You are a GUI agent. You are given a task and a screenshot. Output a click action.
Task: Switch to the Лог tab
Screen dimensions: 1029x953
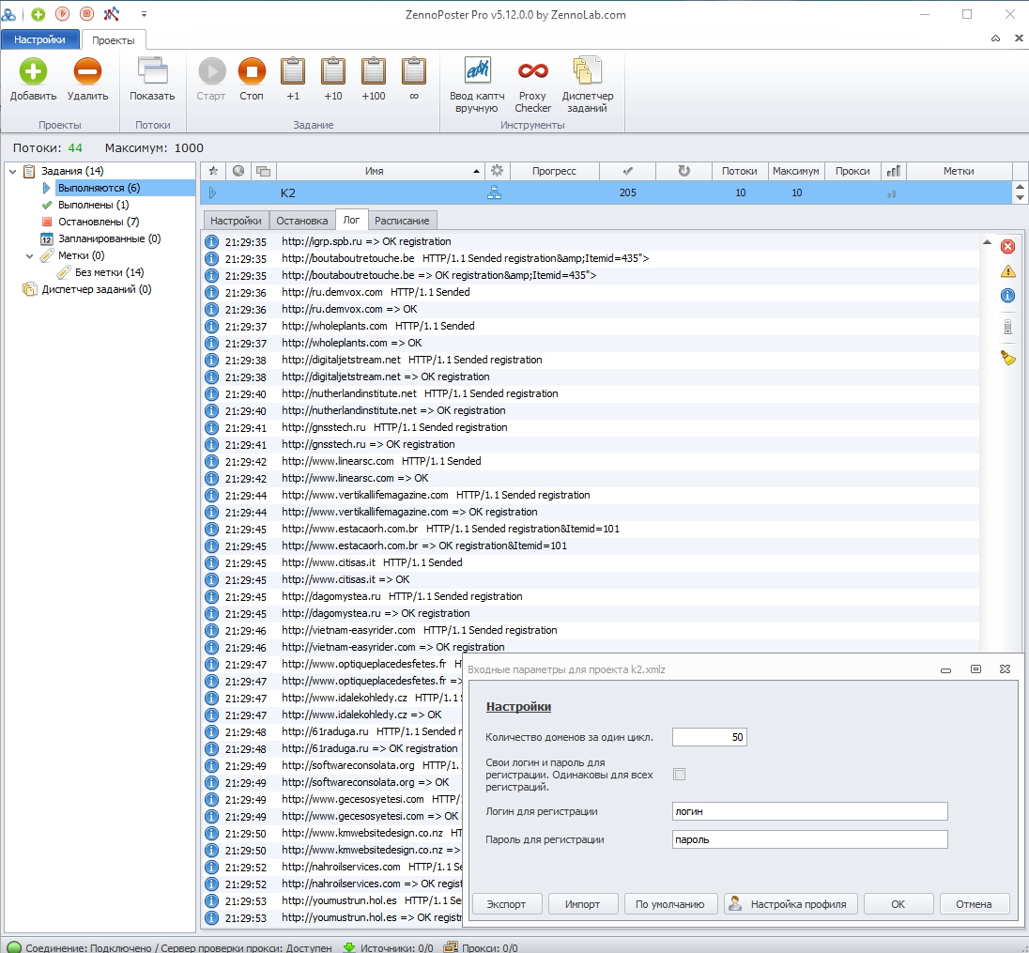click(x=352, y=220)
